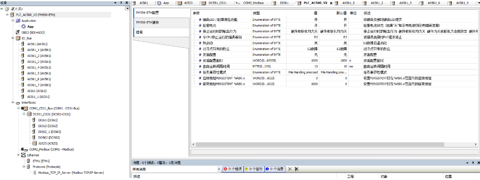
Task: Open the 信息 side tab
Action: click(161, 32)
